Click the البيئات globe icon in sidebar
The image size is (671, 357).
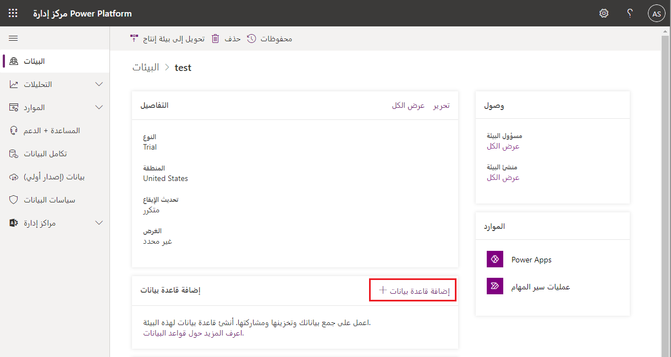[14, 61]
